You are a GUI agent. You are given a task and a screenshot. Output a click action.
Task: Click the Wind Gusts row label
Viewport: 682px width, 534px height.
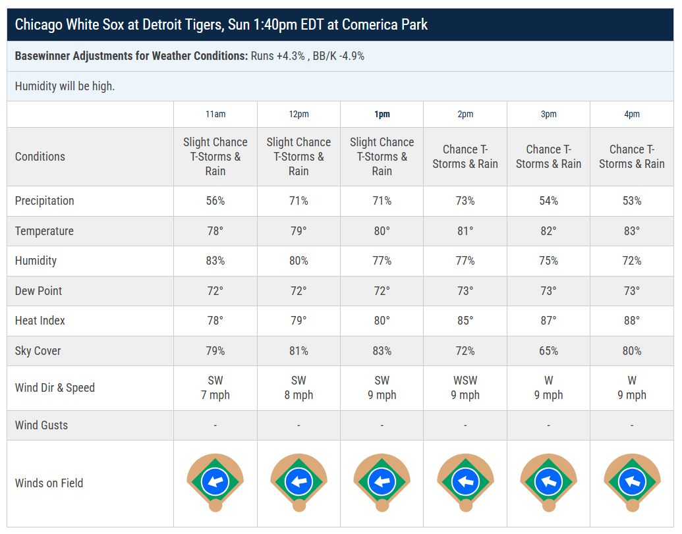42,425
